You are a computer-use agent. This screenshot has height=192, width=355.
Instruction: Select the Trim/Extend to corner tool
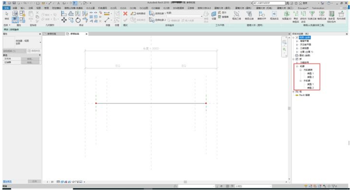[x=85, y=20]
